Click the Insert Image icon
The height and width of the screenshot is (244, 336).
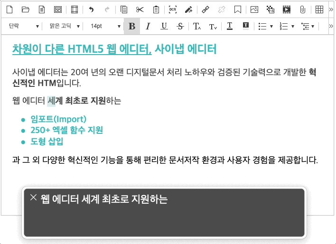[x=254, y=9]
